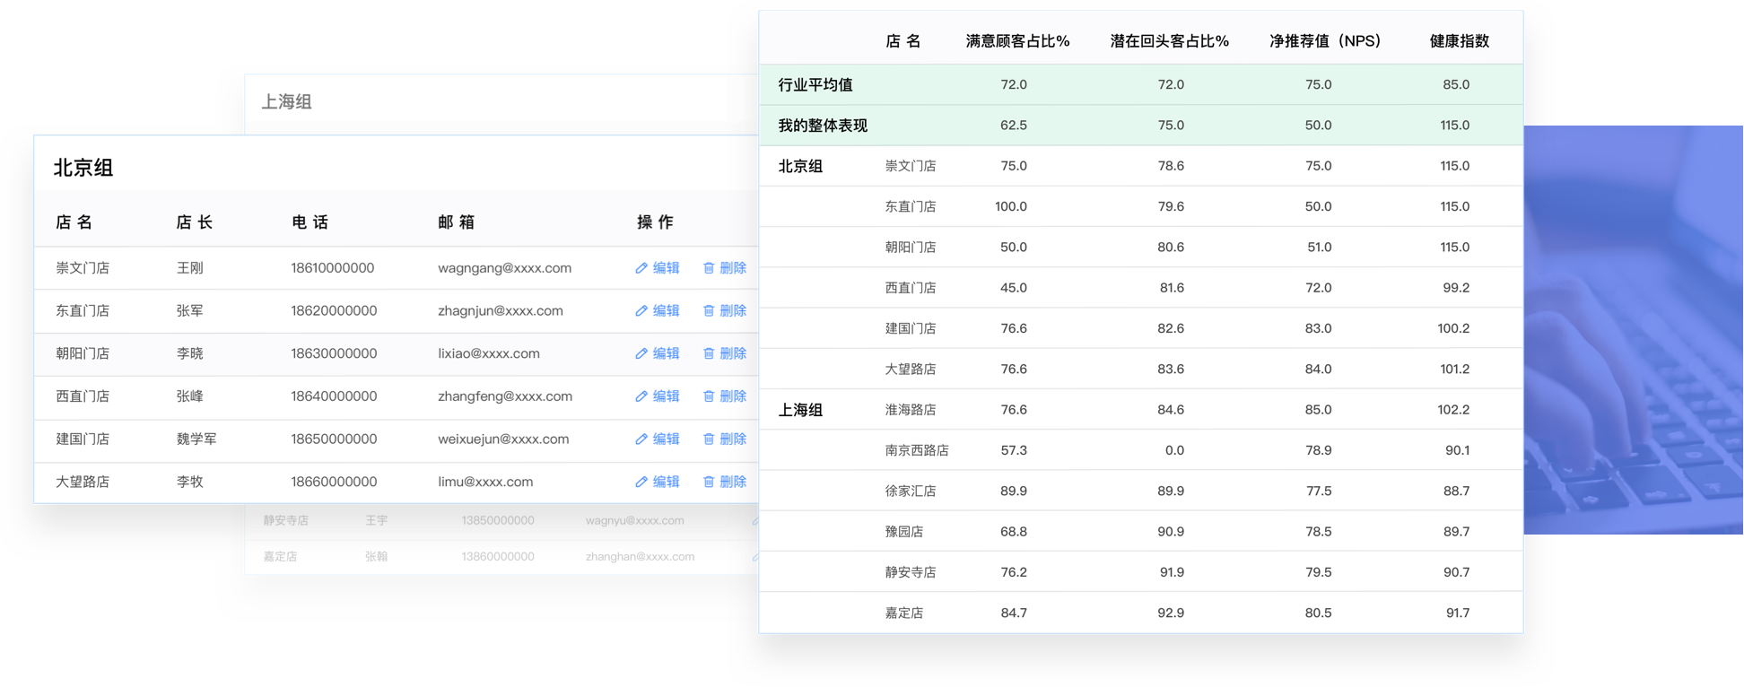
Task: Click the pencil edit icon for 朝阳门店
Action: (641, 353)
